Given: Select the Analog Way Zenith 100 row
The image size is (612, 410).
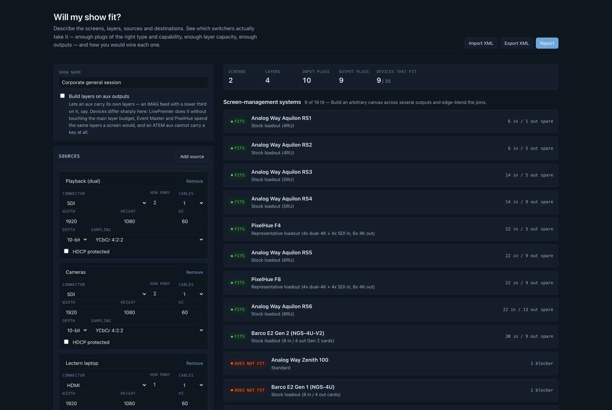Looking at the screenshot, I should pyautogui.click(x=391, y=363).
